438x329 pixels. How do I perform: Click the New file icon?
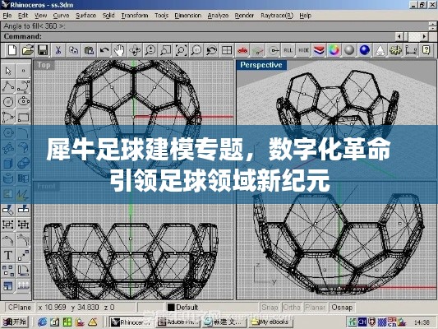(x=12, y=50)
